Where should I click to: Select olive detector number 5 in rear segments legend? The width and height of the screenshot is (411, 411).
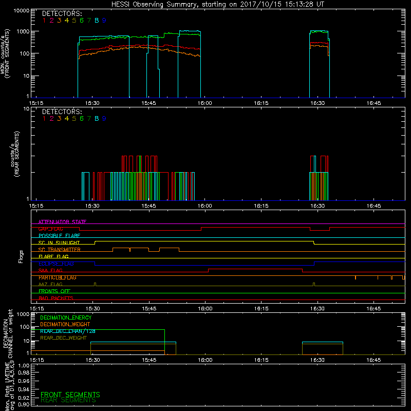[74, 119]
